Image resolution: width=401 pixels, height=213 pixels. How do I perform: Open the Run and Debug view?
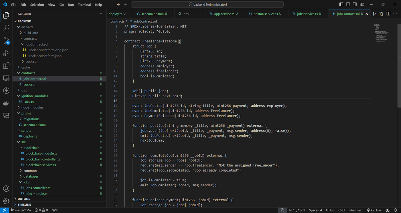(6, 53)
